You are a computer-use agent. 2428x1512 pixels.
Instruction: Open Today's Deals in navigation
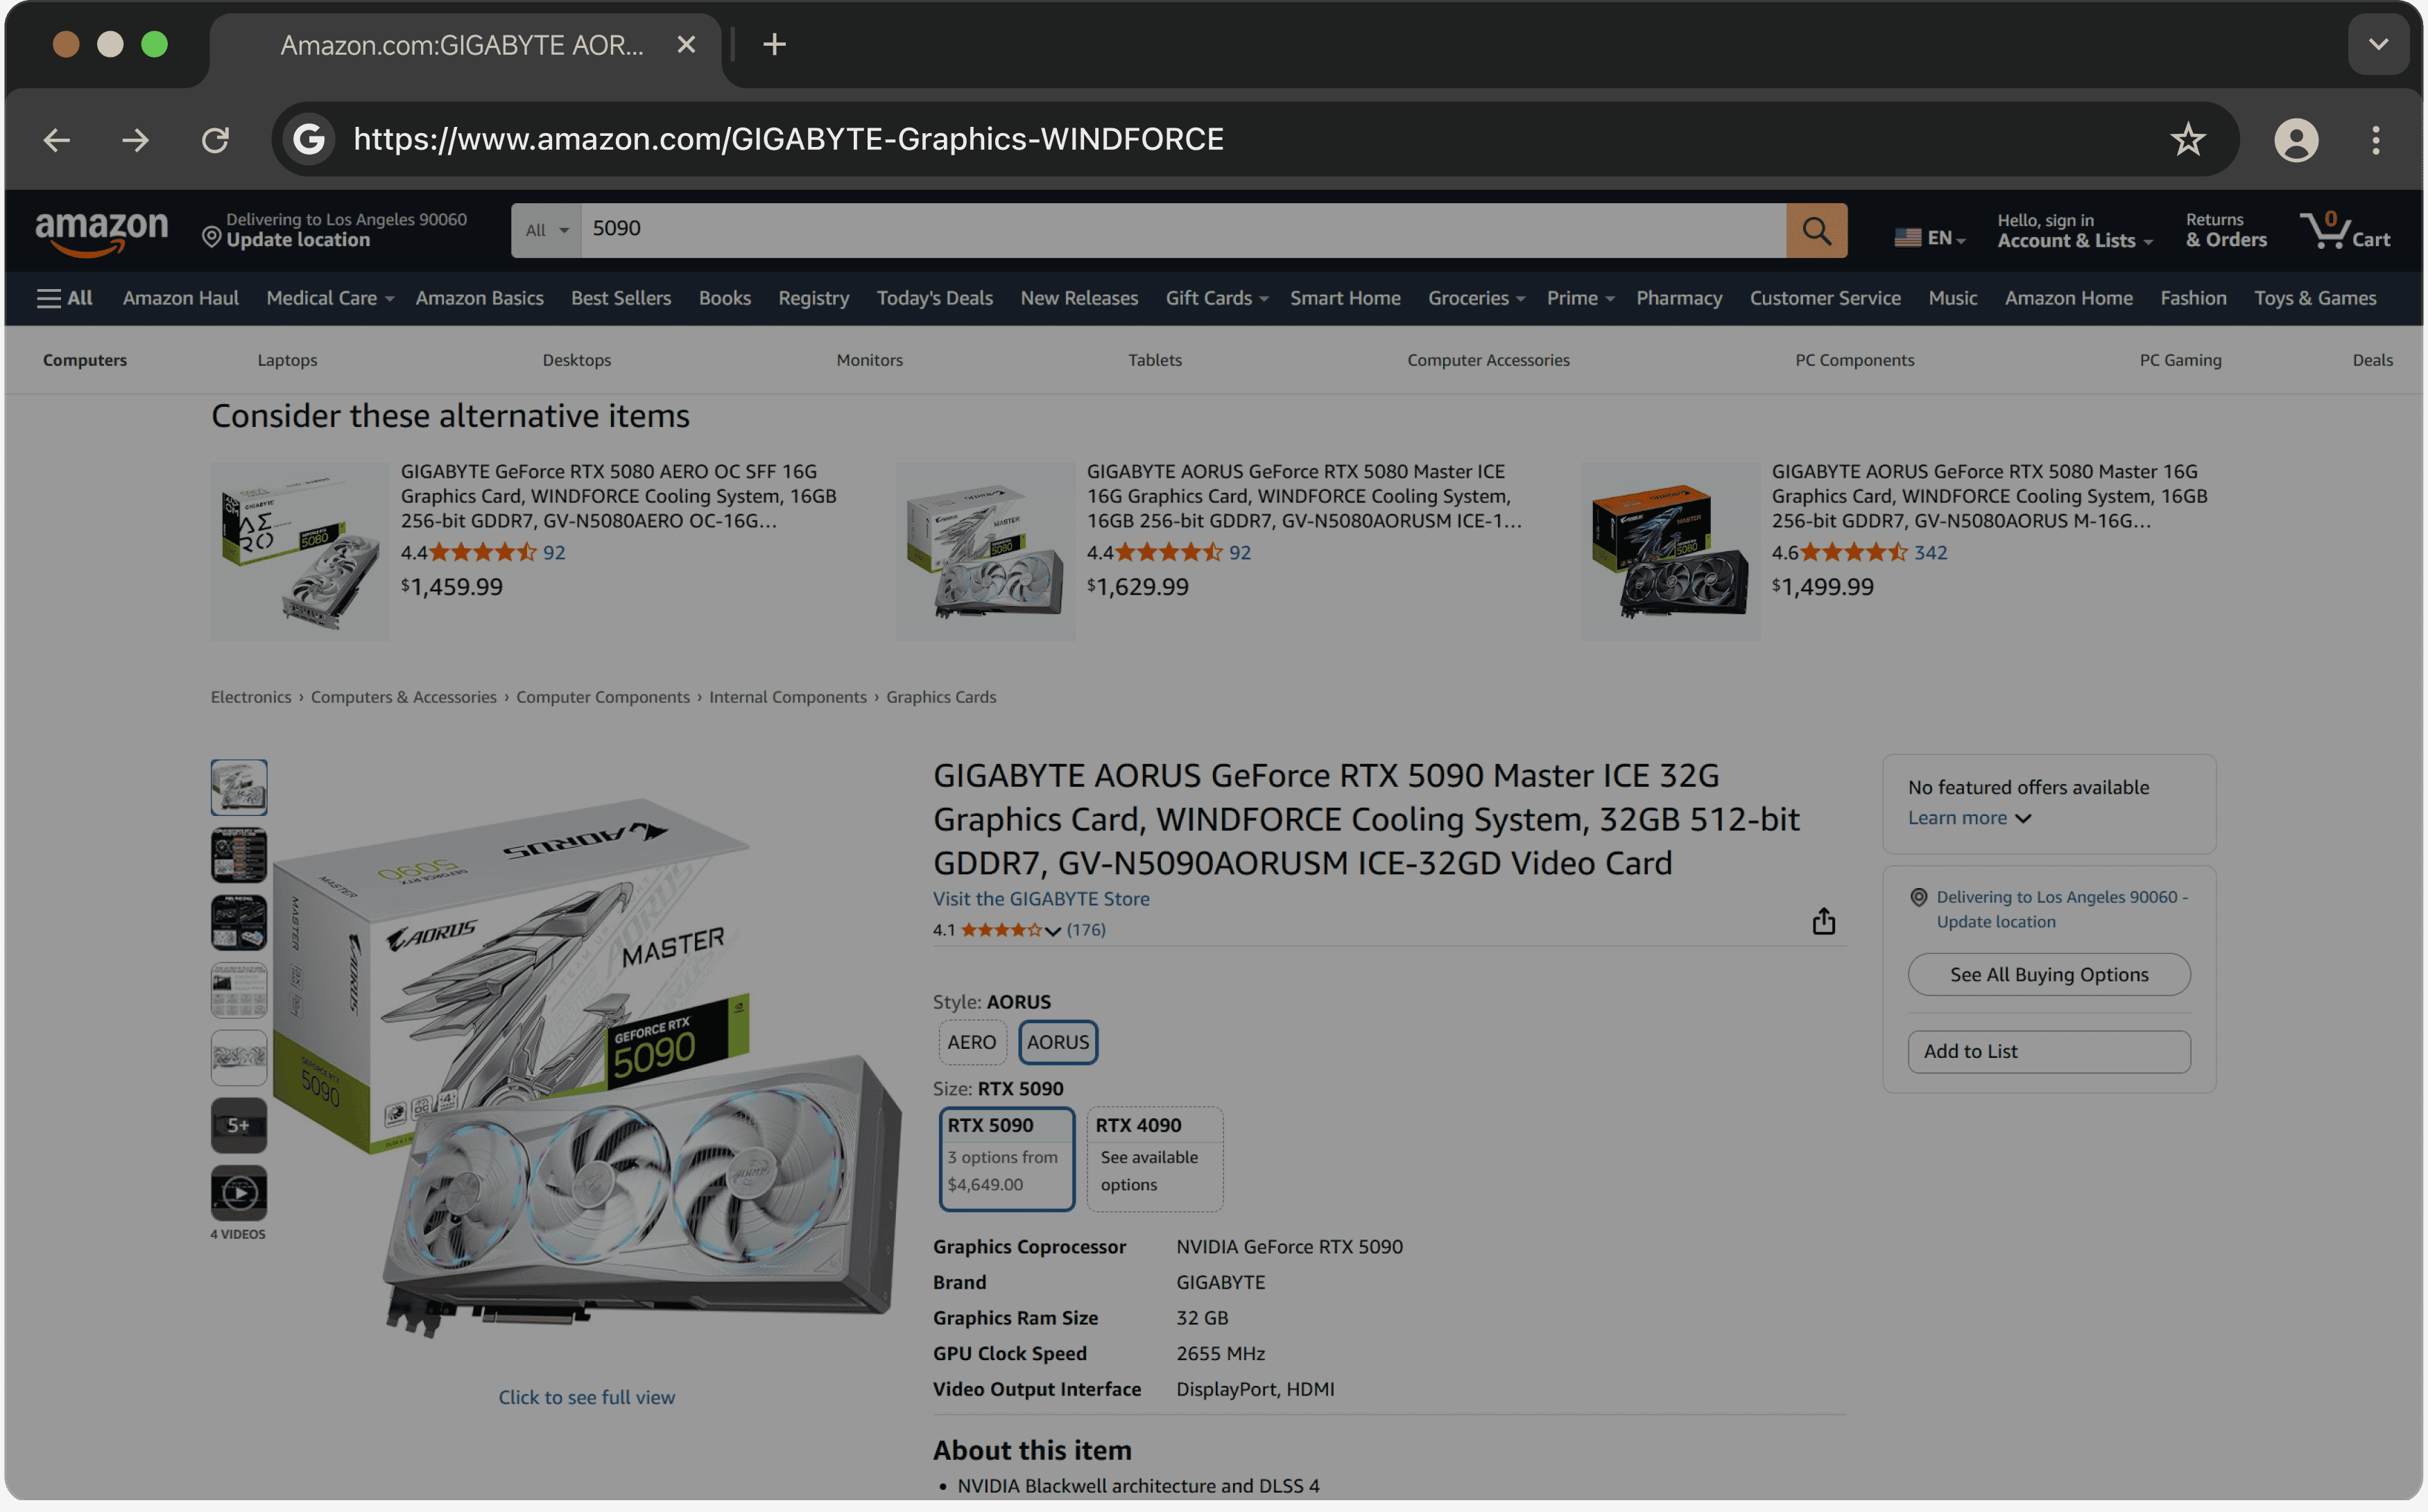coord(933,298)
